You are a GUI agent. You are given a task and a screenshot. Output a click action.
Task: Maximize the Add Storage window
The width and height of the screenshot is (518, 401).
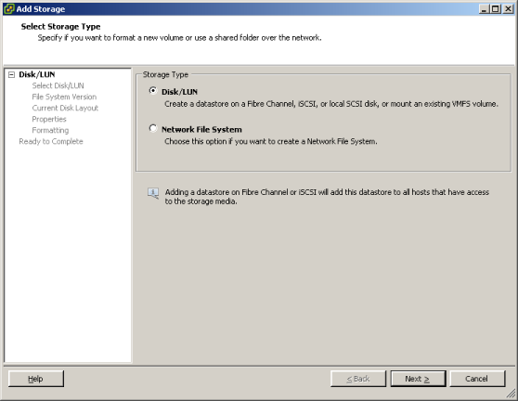(496, 9)
